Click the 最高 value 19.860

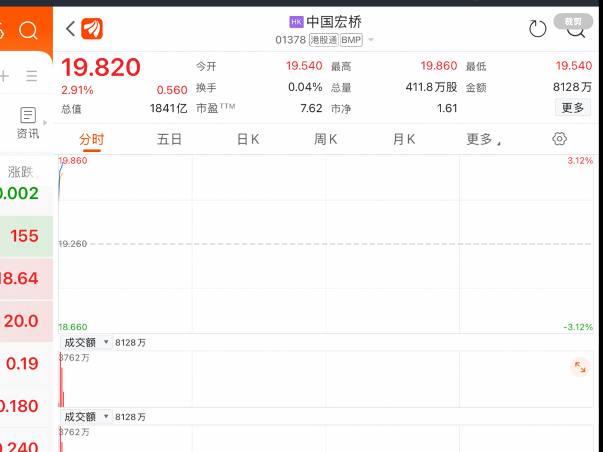coord(439,66)
